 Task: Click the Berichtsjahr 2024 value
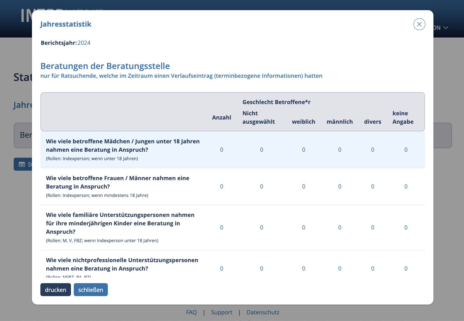coord(84,43)
